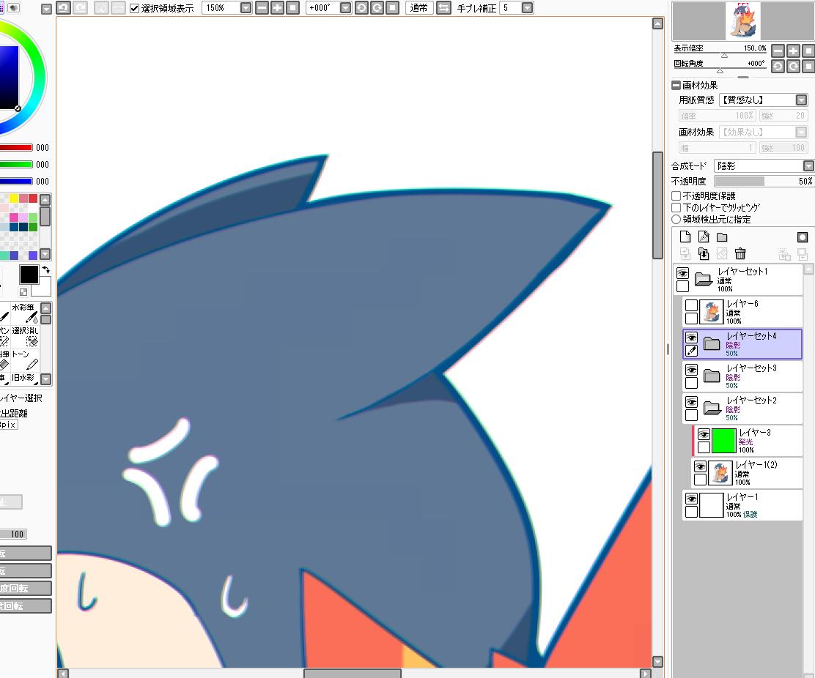
Task: Delete the layer with the trash can icon
Action: point(740,253)
